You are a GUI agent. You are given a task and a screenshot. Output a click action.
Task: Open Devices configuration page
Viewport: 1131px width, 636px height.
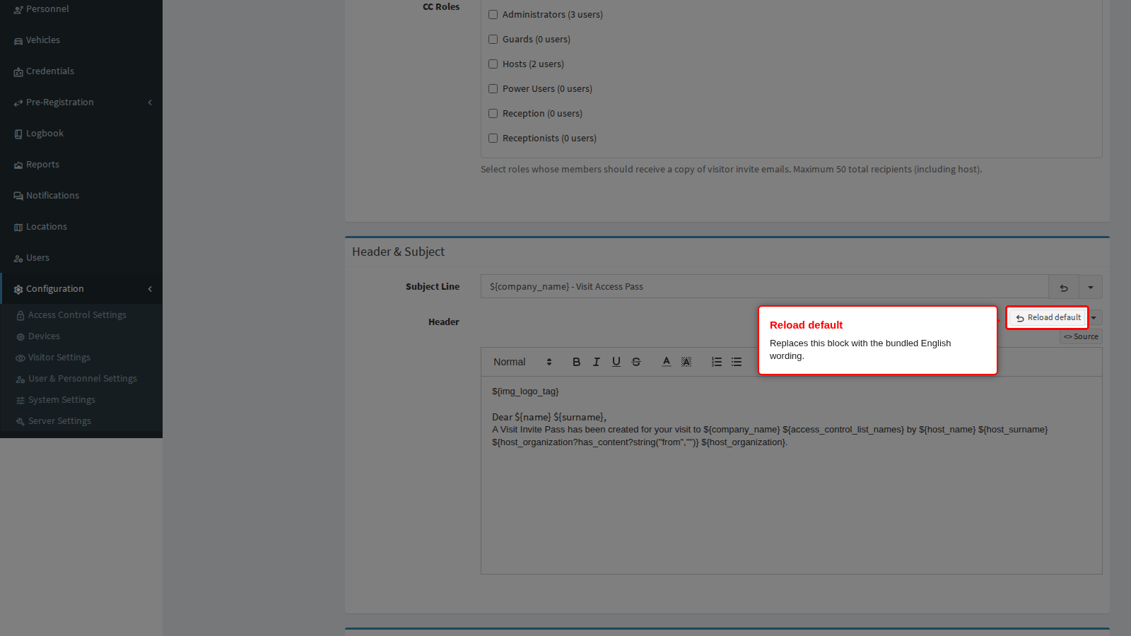tap(44, 336)
